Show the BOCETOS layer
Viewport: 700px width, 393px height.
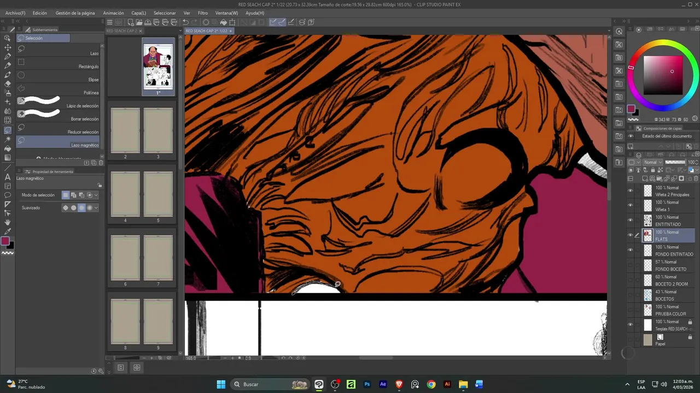(x=630, y=295)
